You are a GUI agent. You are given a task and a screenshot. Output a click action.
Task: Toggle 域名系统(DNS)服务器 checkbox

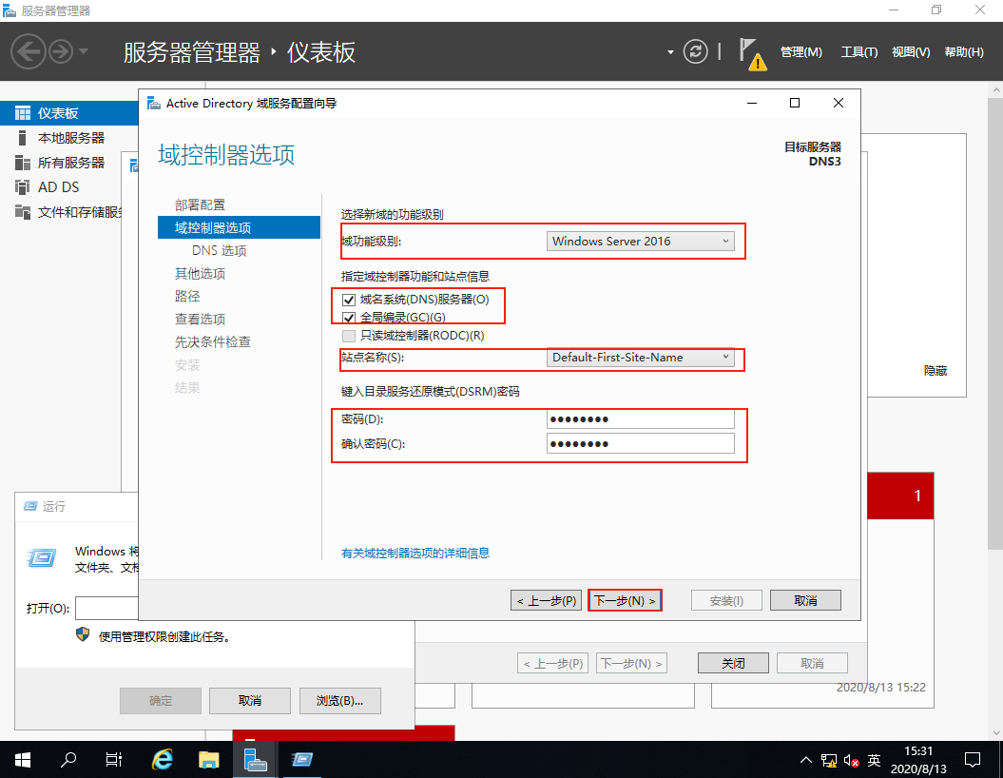(349, 300)
